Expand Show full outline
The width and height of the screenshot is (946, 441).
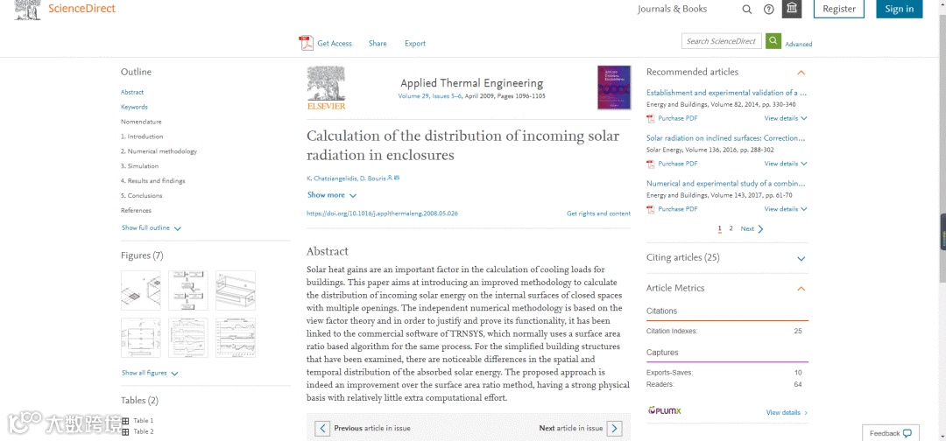point(152,228)
